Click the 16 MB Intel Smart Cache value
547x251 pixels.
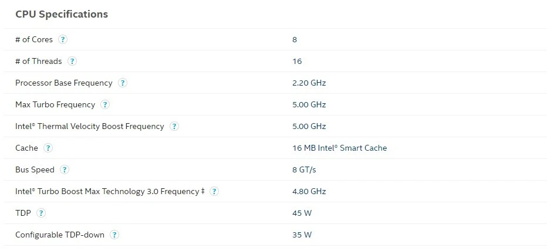coord(339,148)
